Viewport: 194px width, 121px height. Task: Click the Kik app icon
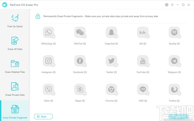tap(143, 32)
